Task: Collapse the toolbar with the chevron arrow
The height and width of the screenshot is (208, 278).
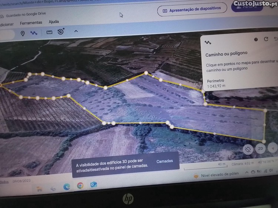Action: (76, 31)
